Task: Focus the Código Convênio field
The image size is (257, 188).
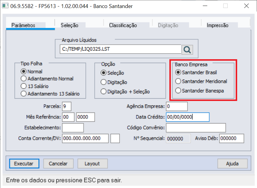Action: click(196, 128)
